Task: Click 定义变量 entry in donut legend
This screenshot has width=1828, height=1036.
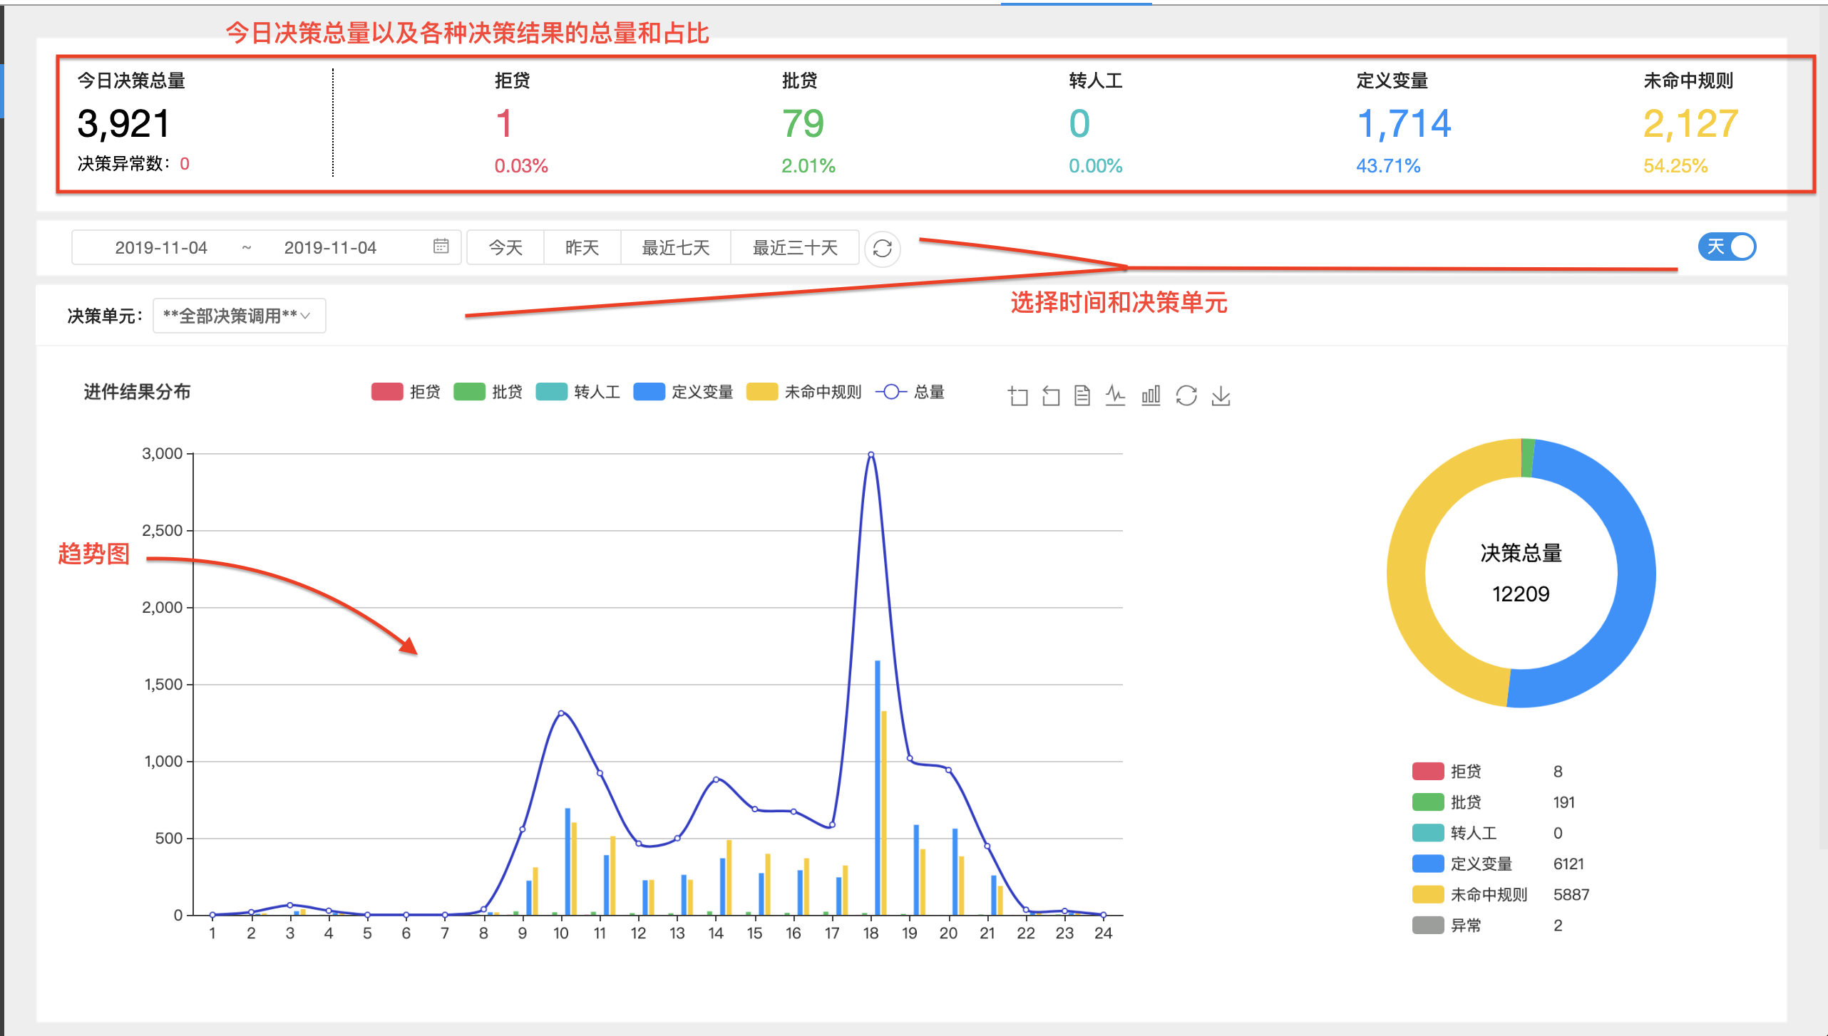Action: [x=1481, y=864]
